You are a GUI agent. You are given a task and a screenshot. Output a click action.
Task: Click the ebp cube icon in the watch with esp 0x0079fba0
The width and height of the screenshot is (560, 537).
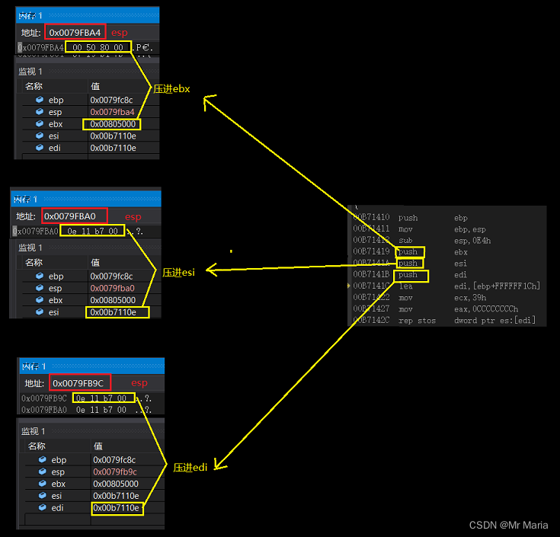pyautogui.click(x=40, y=276)
